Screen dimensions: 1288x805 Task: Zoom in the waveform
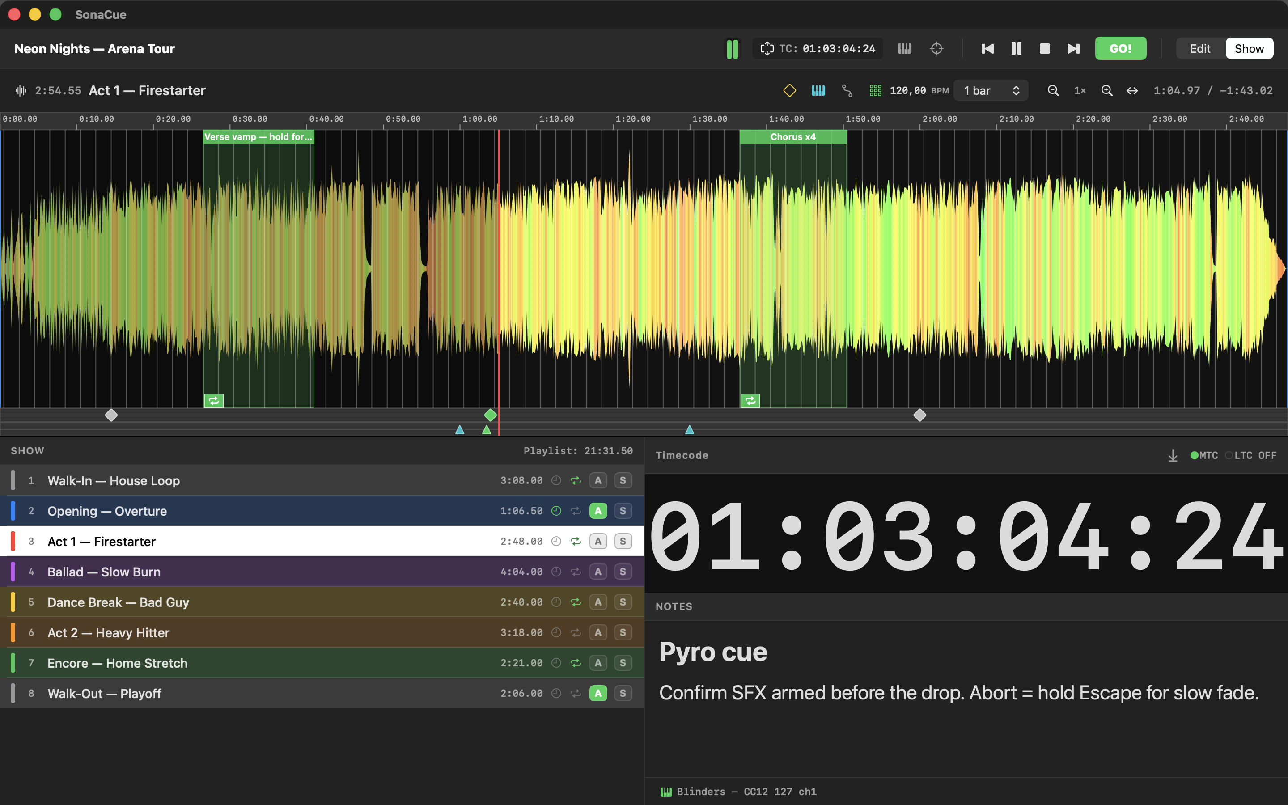1106,90
